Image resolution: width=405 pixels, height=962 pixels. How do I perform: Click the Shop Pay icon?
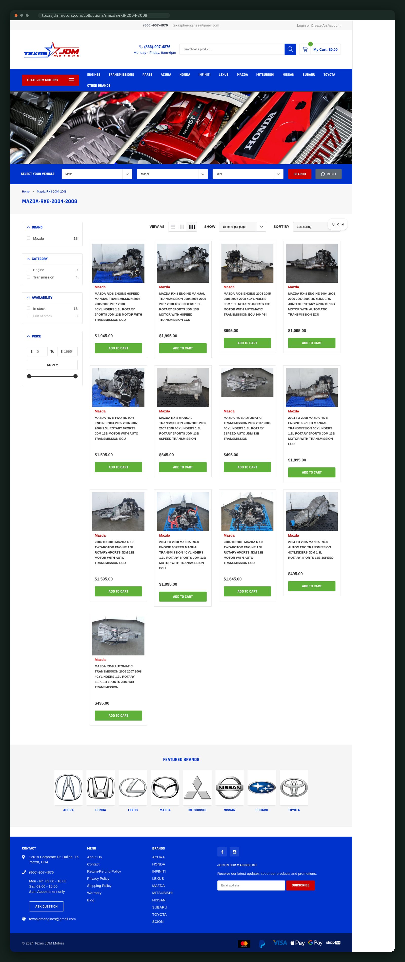pos(333,942)
